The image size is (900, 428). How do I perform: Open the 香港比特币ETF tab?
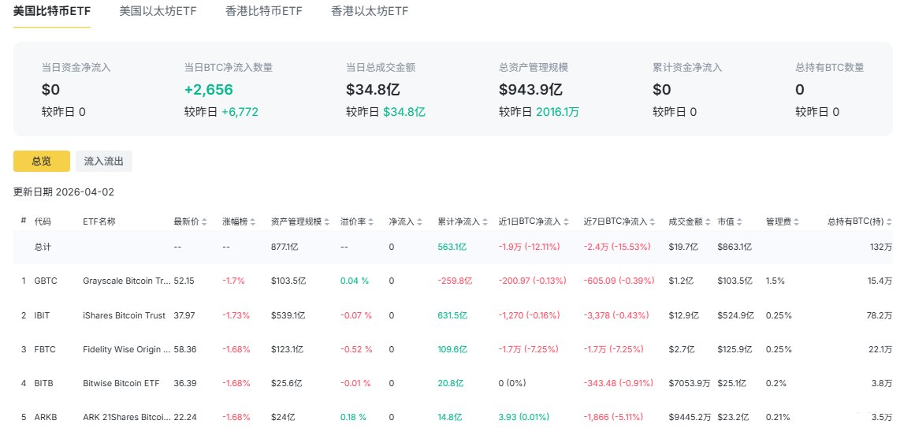pyautogui.click(x=264, y=11)
